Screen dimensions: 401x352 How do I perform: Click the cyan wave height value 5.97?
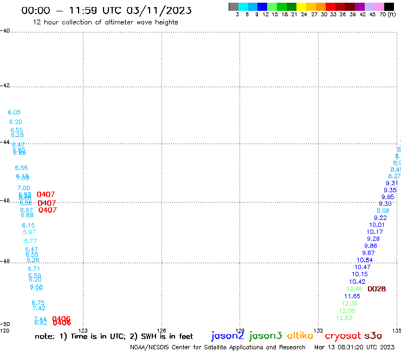pos(29,232)
